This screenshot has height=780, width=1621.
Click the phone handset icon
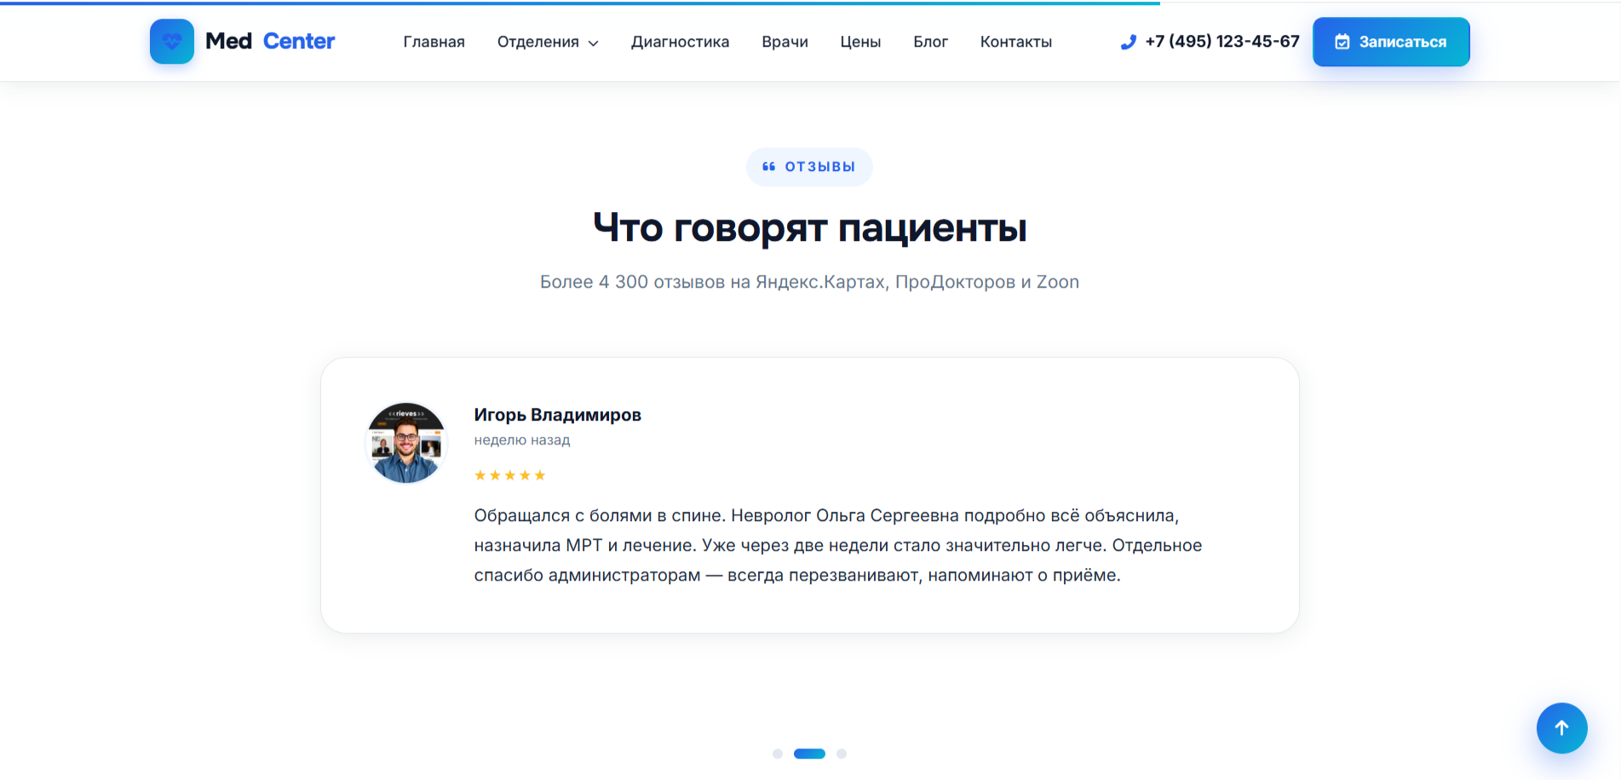1129,42
